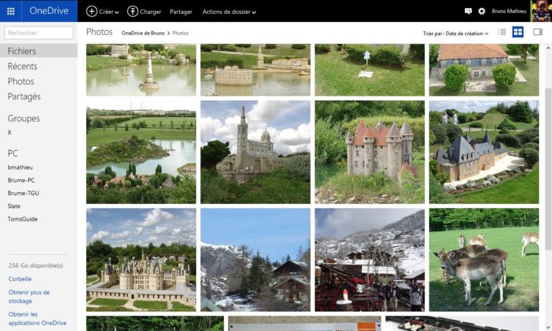Open the settings gear icon
This screenshot has height=331, width=552.
click(x=481, y=12)
